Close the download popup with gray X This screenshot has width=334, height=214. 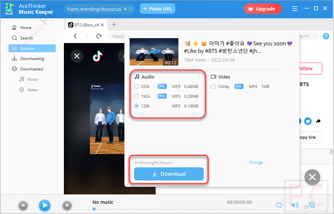point(312,177)
